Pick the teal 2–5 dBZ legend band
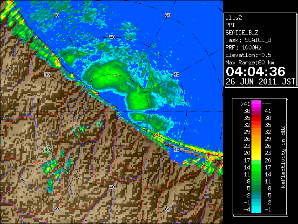This screenshot has width=298, height=224. click(256, 195)
